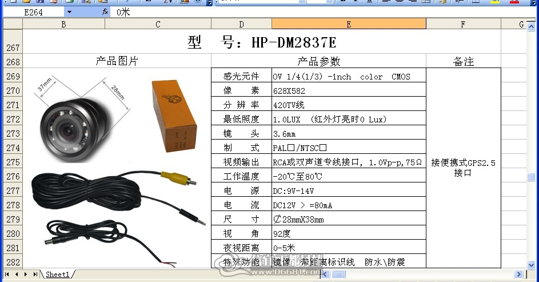Click the -20℃至80℃ temperature cell
Image resolution: width=539 pixels, height=282 pixels.
(349, 176)
